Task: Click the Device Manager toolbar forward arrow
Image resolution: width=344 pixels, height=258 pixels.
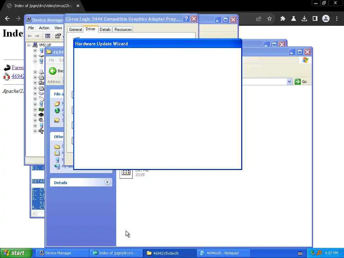Action: point(37,36)
